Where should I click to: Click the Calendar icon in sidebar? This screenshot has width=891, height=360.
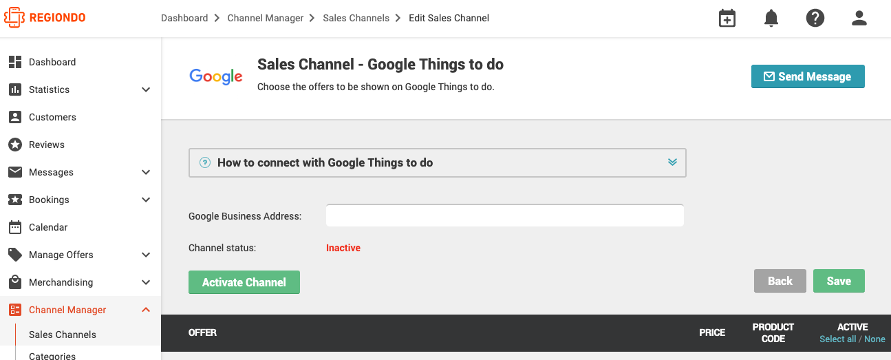click(15, 227)
